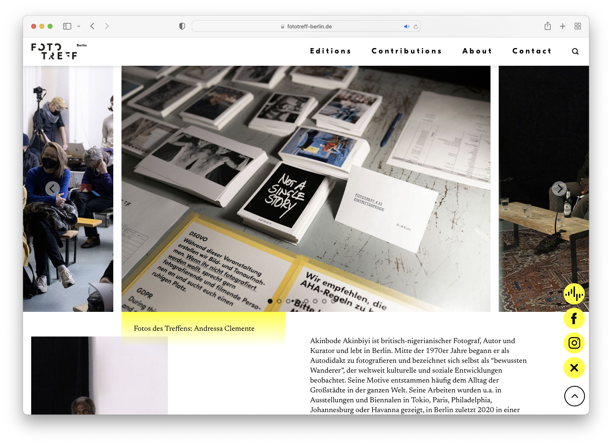Mute the tab's audio speaker icon
The image size is (612, 445).
coord(406,26)
